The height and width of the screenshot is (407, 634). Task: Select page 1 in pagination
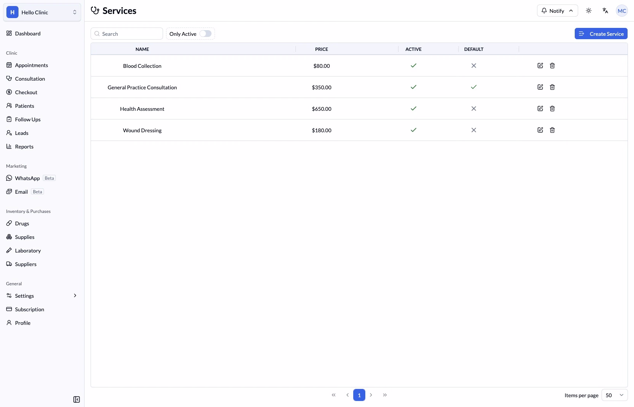[x=359, y=395]
